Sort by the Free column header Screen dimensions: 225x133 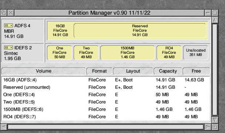[x=196, y=71]
